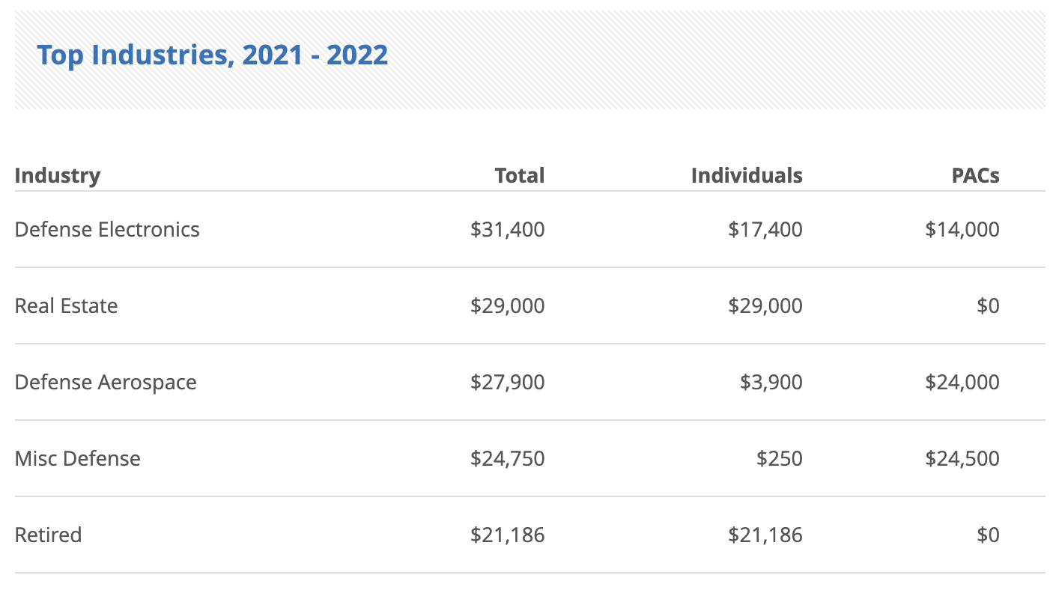This screenshot has height=596, width=1059.
Task: Sort by the Individuals column header
Action: 746,175
